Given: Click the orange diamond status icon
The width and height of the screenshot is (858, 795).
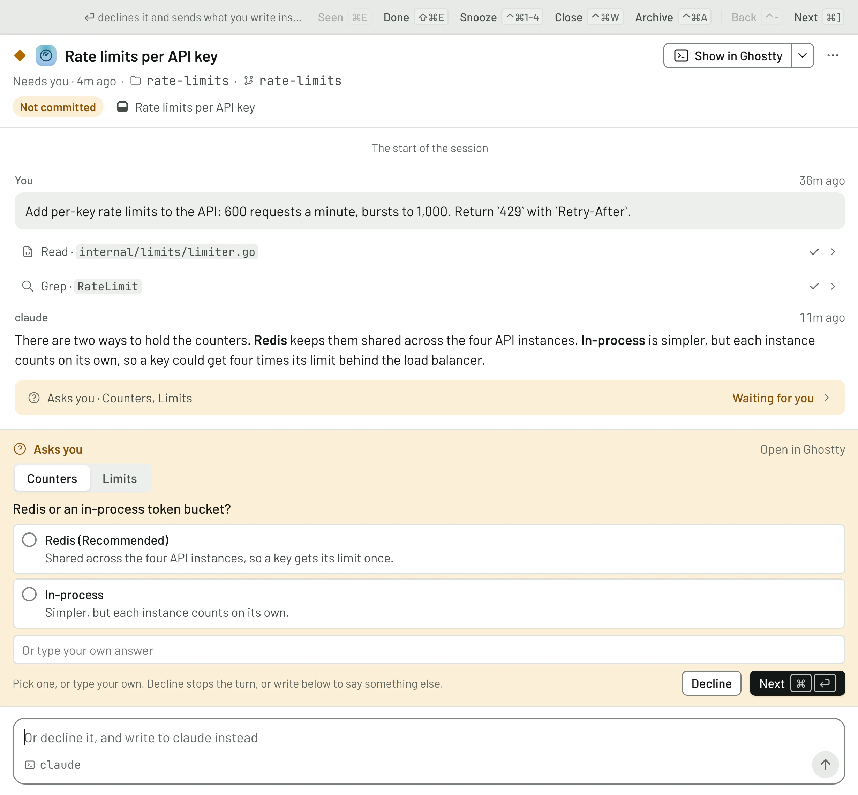Looking at the screenshot, I should point(20,55).
